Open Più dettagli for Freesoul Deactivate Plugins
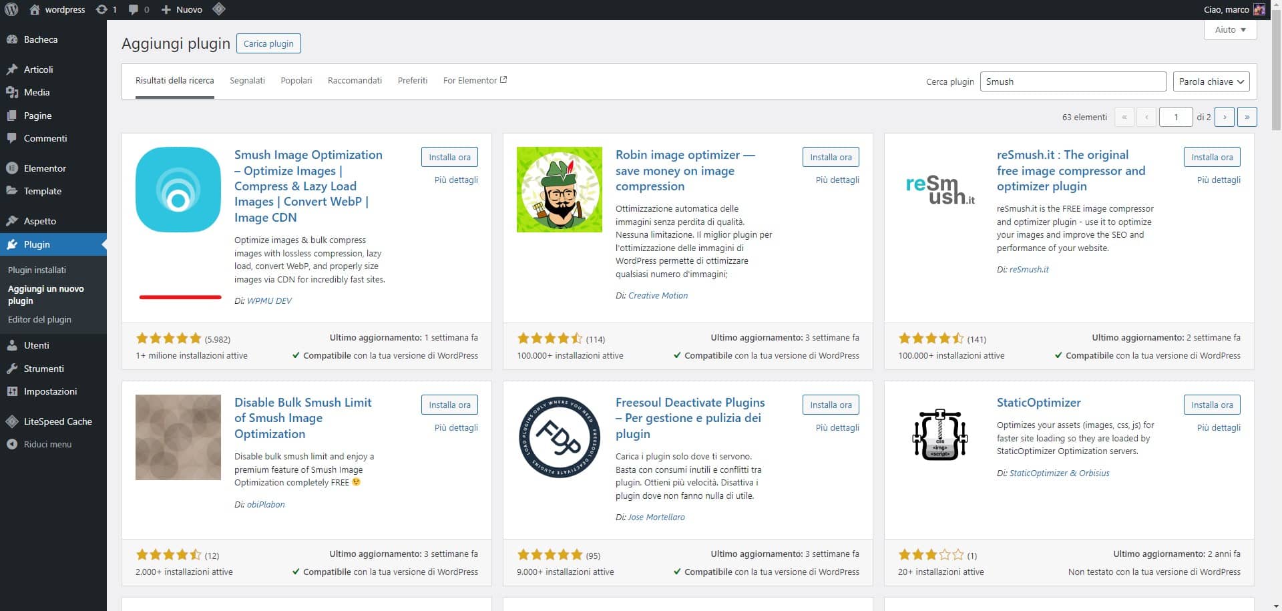 837,427
